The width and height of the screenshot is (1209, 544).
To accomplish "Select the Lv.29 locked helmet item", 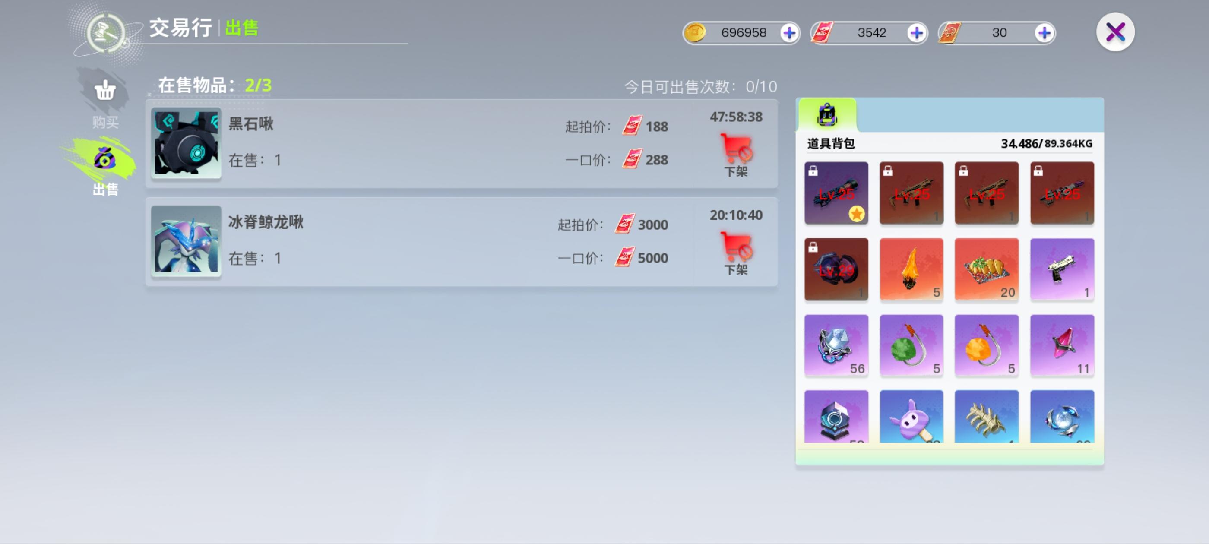I will (x=836, y=269).
